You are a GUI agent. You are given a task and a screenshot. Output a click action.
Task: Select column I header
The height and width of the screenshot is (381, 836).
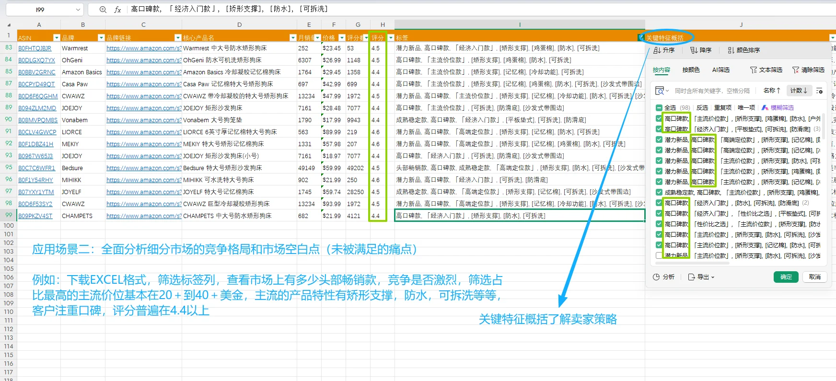[520, 25]
